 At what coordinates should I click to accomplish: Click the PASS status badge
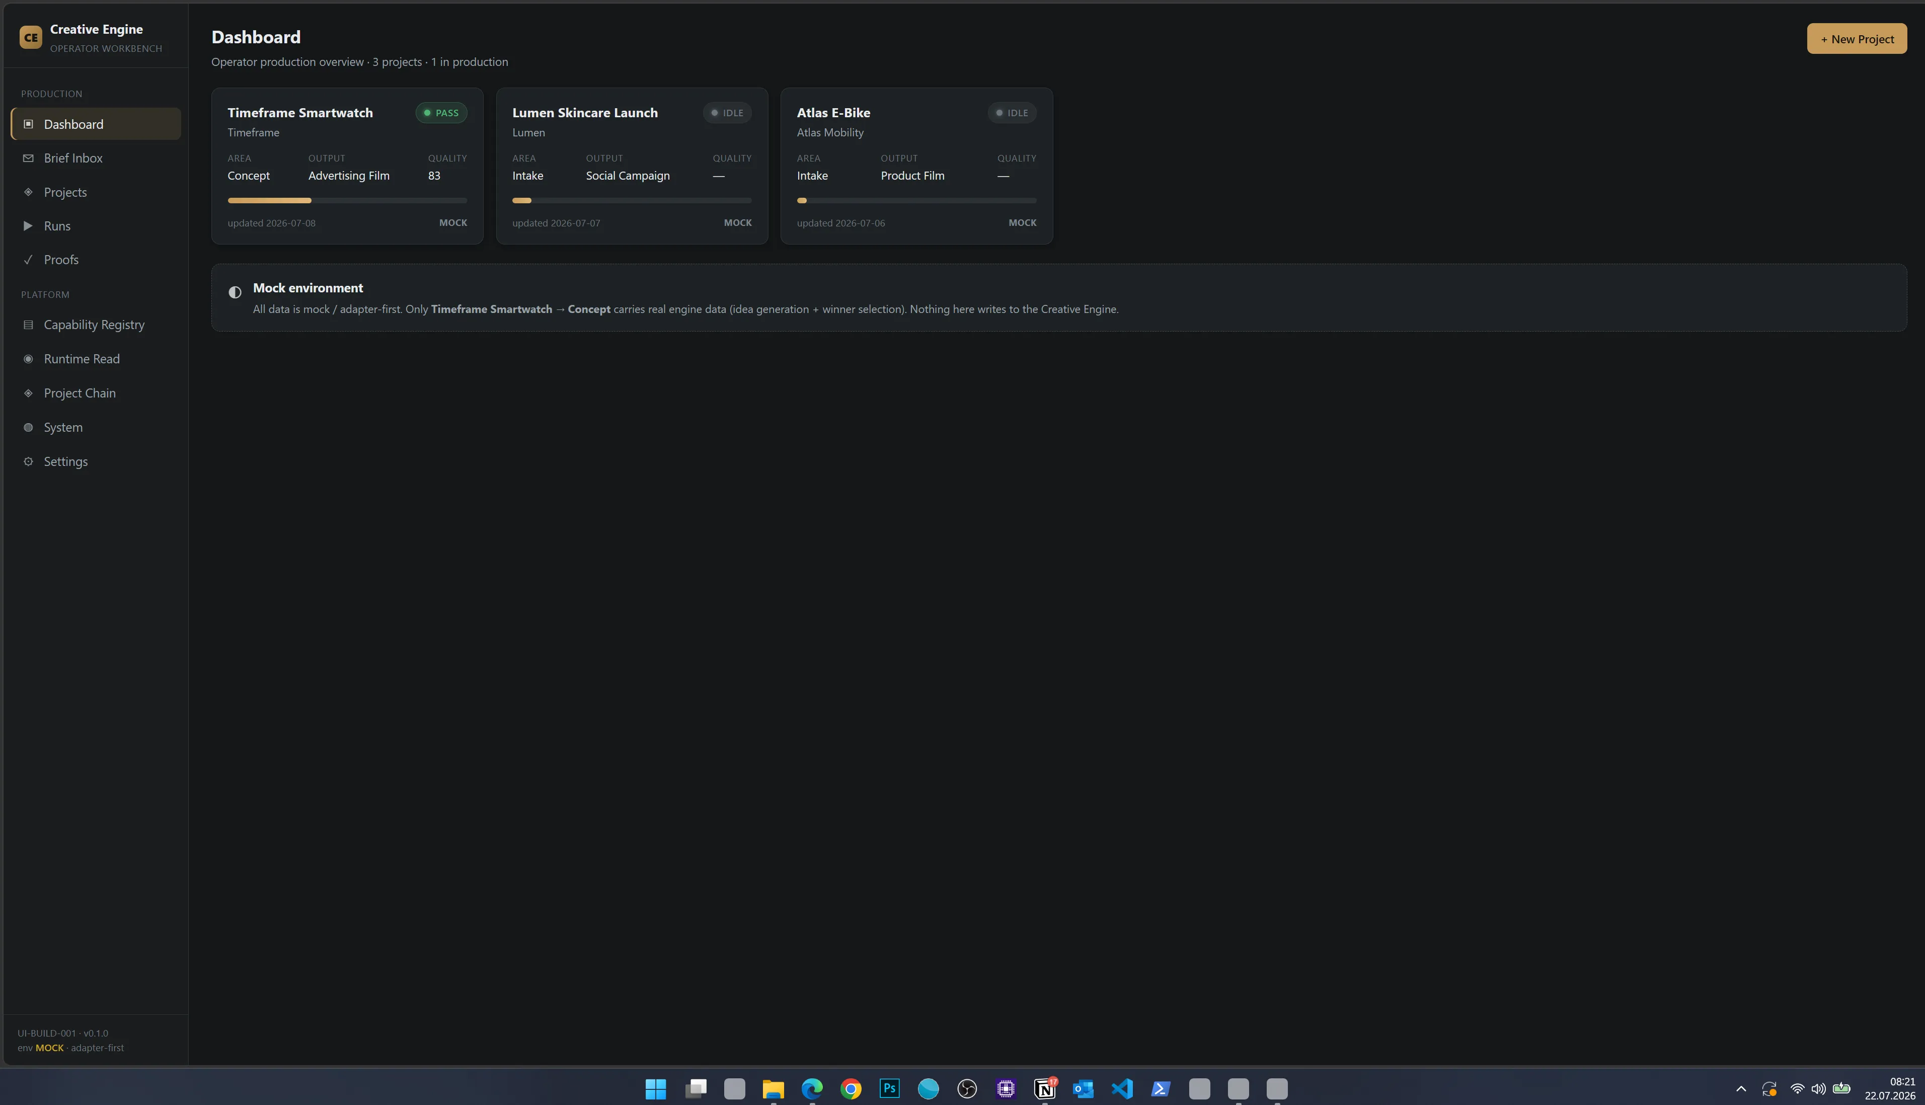pos(441,112)
